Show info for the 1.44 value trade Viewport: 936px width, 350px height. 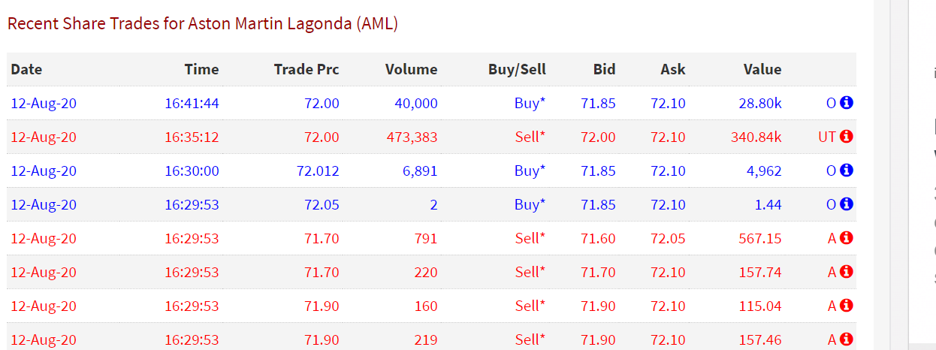pyautogui.click(x=847, y=204)
